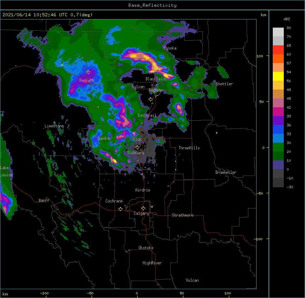
Task: Select the yellow diamond marker near Didsbury
Action: (137, 148)
